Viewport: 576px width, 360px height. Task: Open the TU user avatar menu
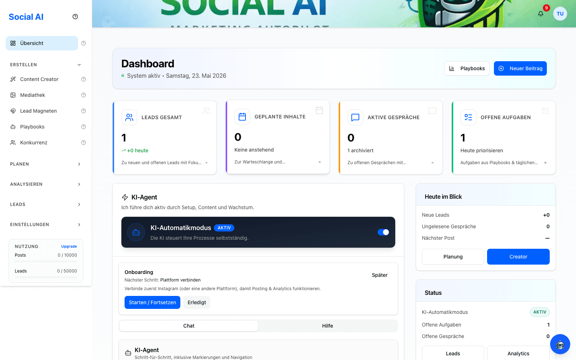[560, 14]
